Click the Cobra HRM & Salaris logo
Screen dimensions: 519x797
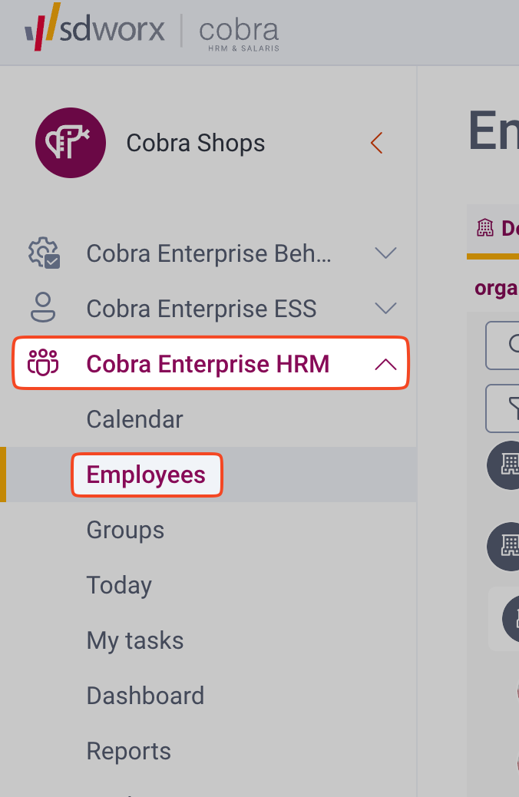[x=238, y=34]
